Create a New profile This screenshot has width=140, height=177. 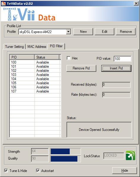point(83,32)
